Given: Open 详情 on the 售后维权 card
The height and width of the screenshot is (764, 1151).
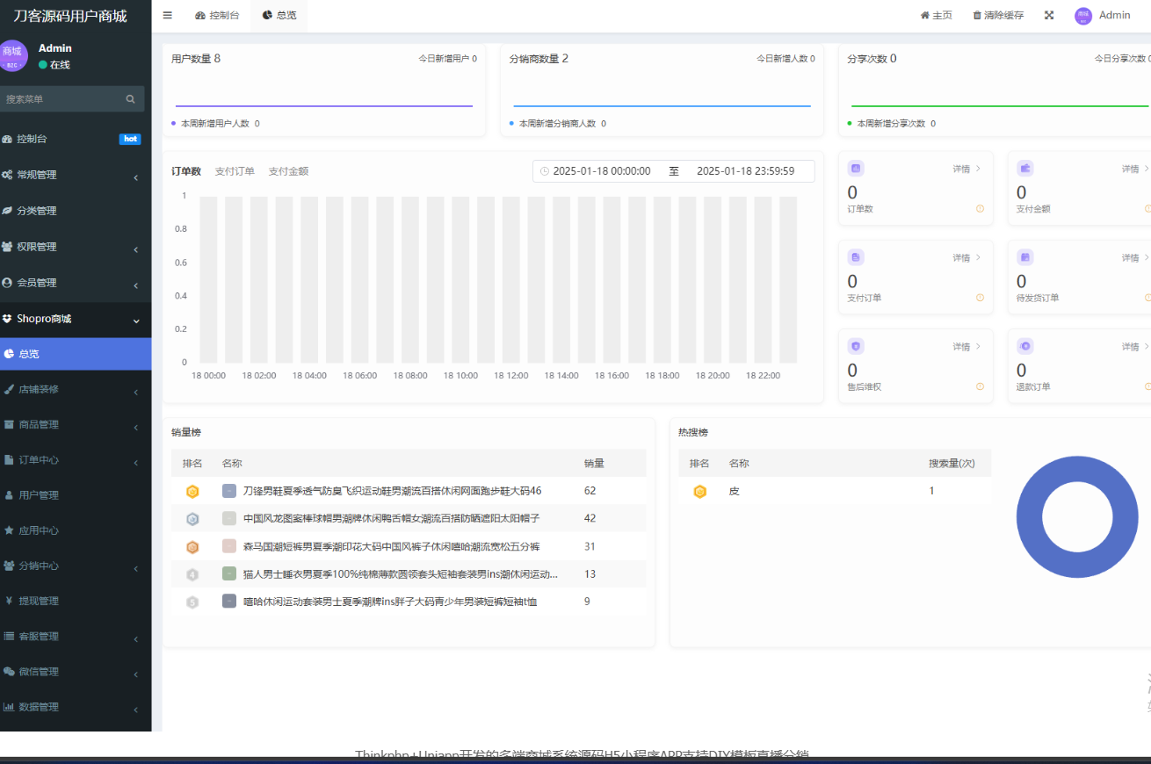Looking at the screenshot, I should coord(966,346).
